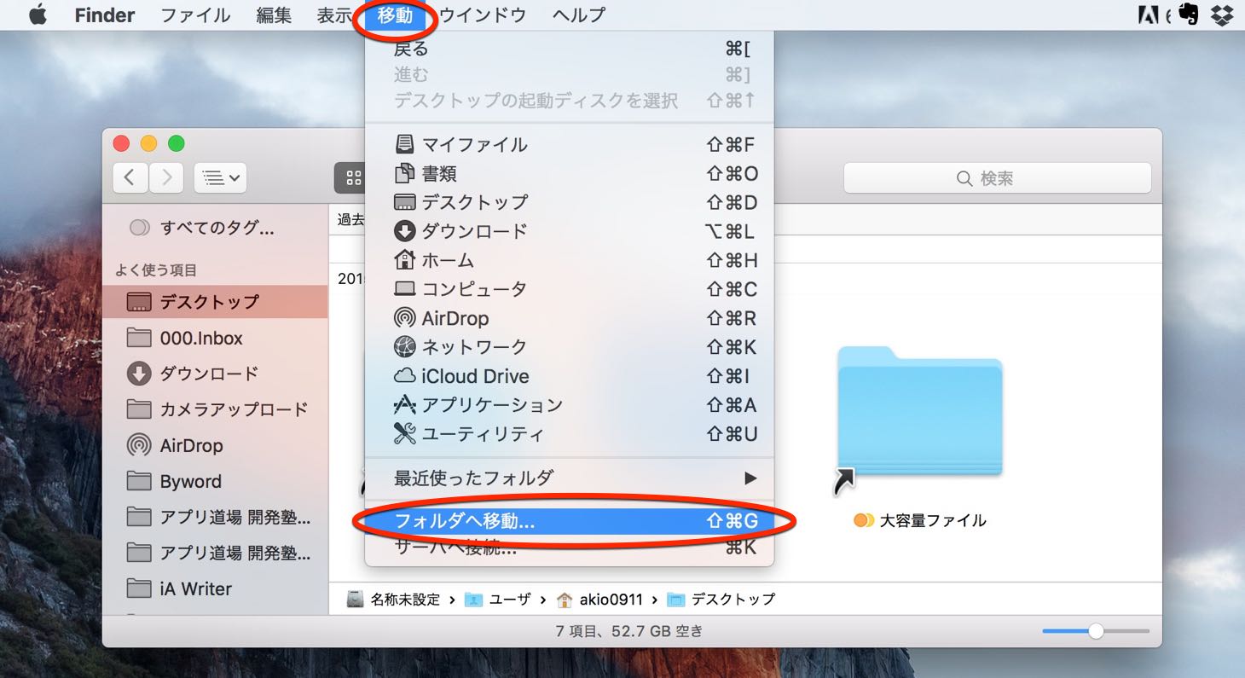Choose デスクトップ from the 移動 menu
The image size is (1245, 678).
(x=569, y=203)
